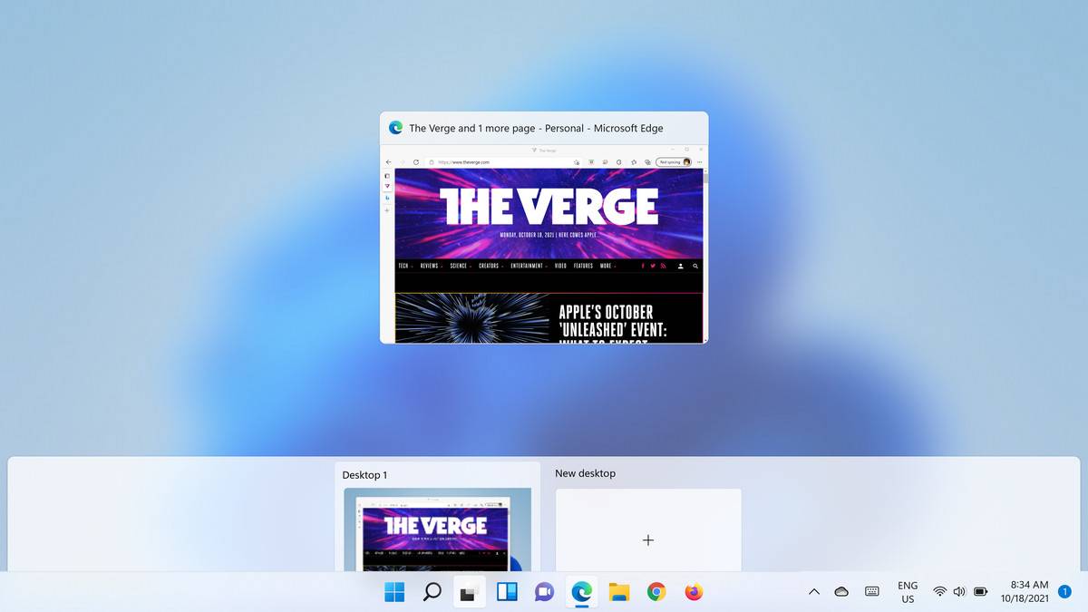Open the clock and date flyout
Screen dimensions: 1088x612
pos(1024,592)
